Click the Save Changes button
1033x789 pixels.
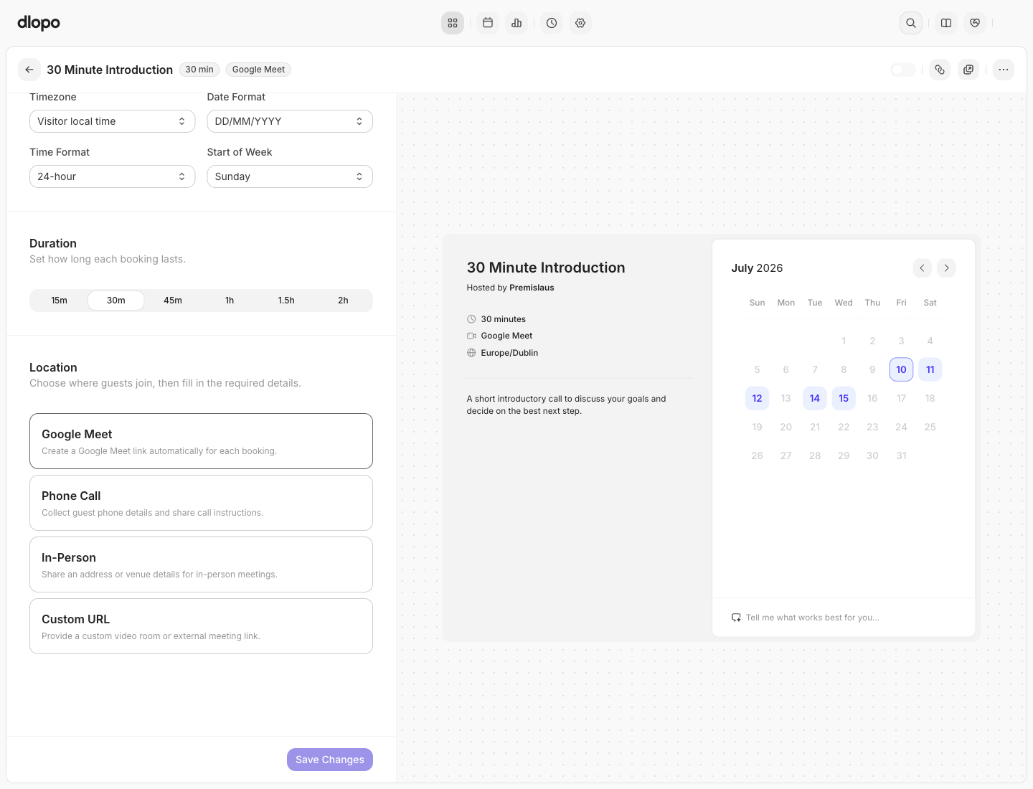pyautogui.click(x=330, y=760)
